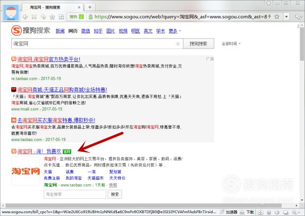
Task: Switch to the 学术 search category
Action: tap(160, 31)
